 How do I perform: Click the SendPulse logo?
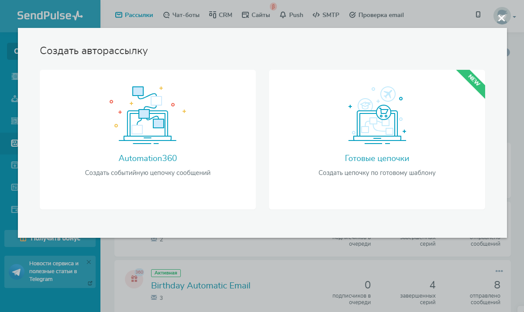[50, 16]
